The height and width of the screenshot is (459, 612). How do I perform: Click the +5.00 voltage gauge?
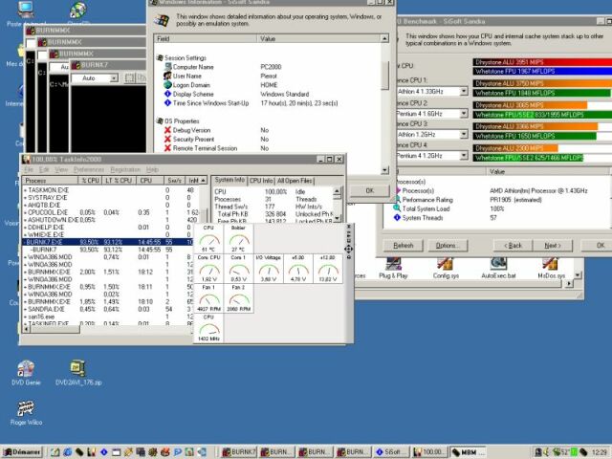tap(298, 269)
